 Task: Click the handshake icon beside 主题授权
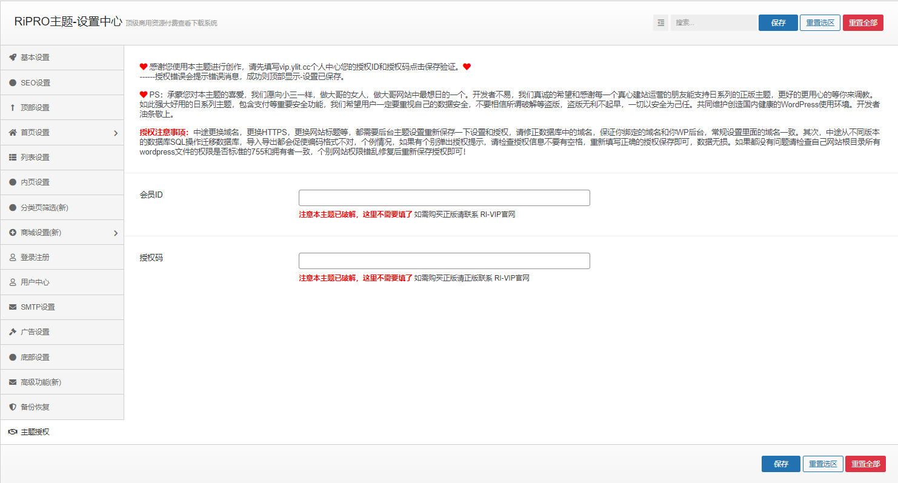[x=13, y=431]
